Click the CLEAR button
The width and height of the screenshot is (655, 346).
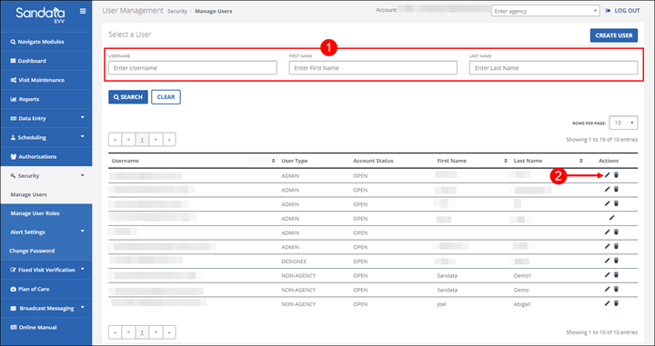click(166, 96)
